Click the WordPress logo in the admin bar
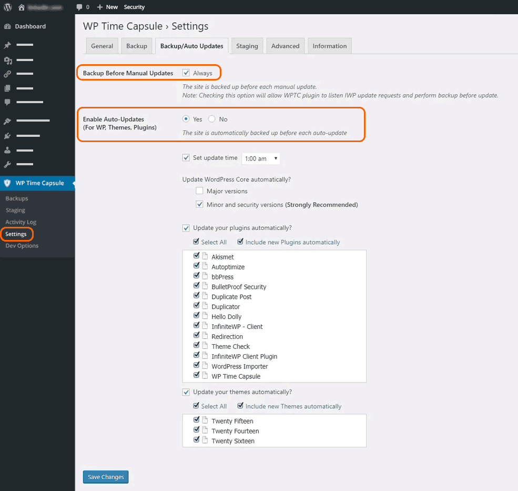 6,7
